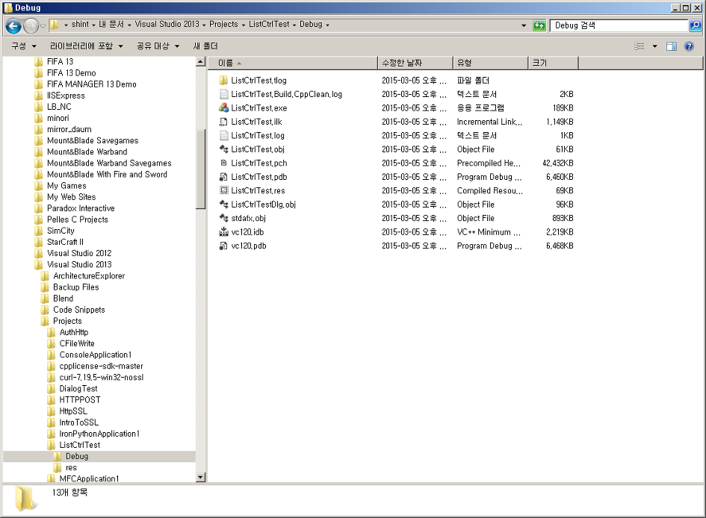Image resolution: width=706 pixels, height=518 pixels.
Task: Select the ListCtrlTest.Build.CppClean.log file icon
Action: (224, 95)
